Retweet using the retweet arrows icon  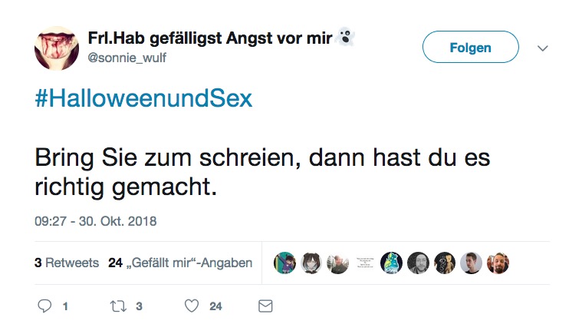(x=118, y=306)
